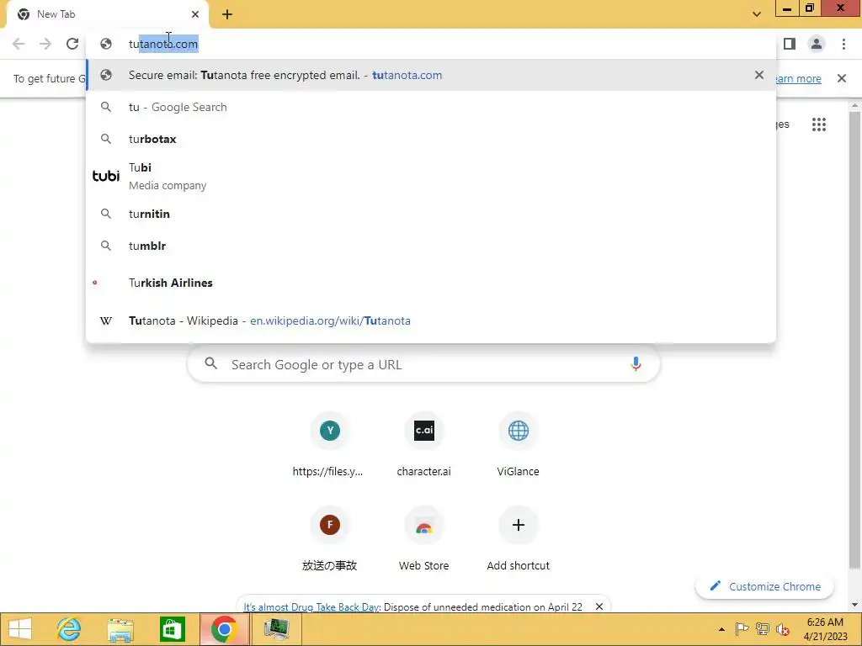Select the 'tu - Google Search' suggestion
The width and height of the screenshot is (862, 646).
(x=431, y=107)
